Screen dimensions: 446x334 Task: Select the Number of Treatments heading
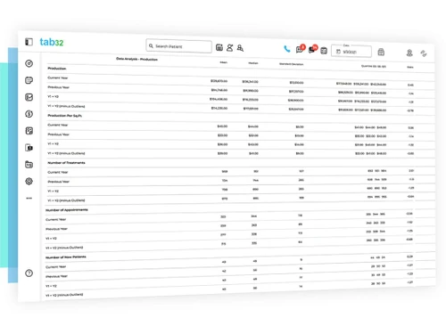pyautogui.click(x=66, y=163)
